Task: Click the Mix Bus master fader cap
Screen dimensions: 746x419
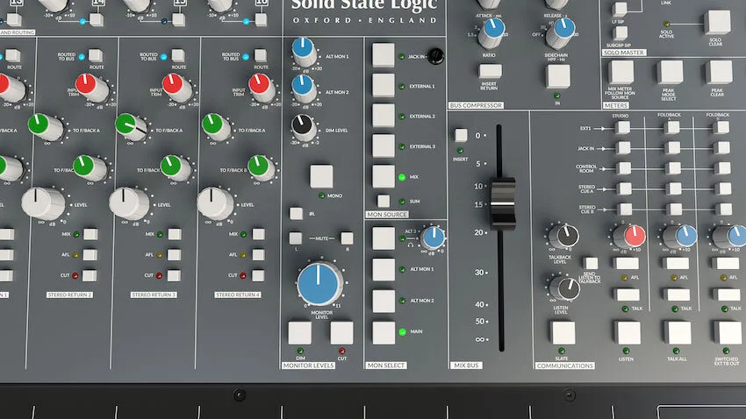Action: click(x=502, y=203)
